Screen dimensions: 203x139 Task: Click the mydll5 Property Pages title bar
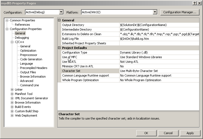coord(96,3)
